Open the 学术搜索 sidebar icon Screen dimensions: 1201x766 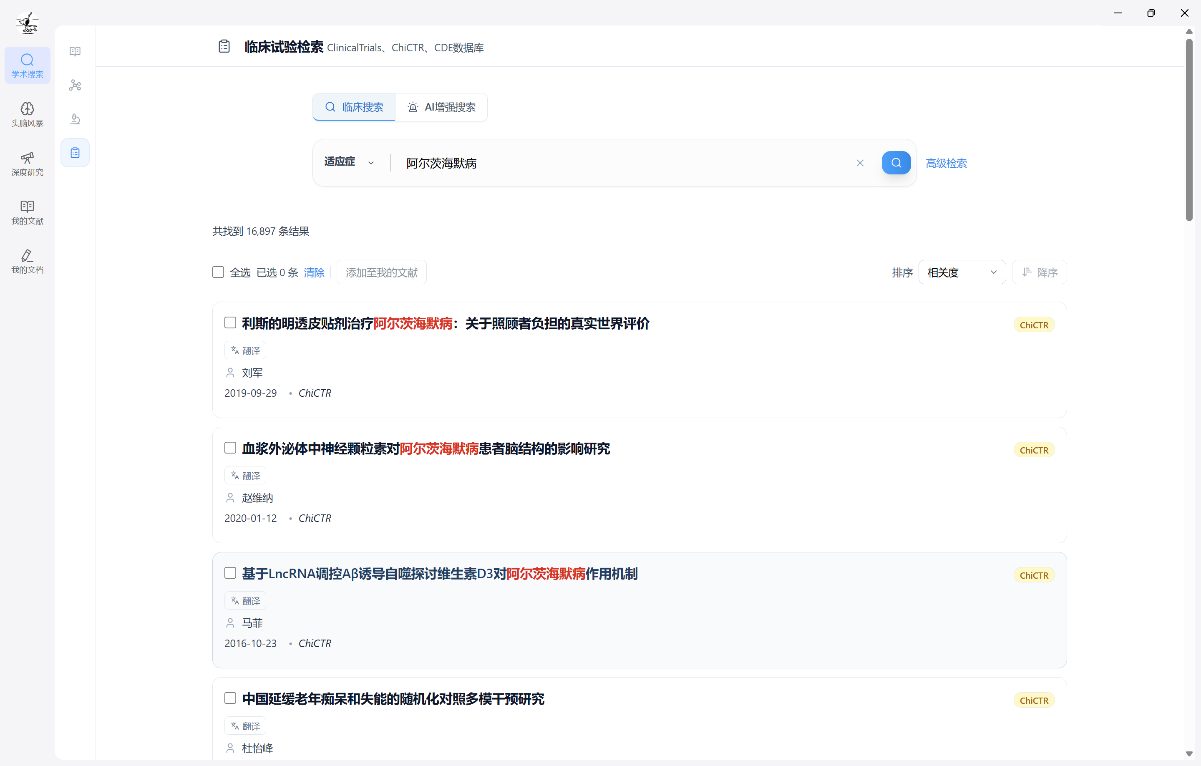coord(28,66)
